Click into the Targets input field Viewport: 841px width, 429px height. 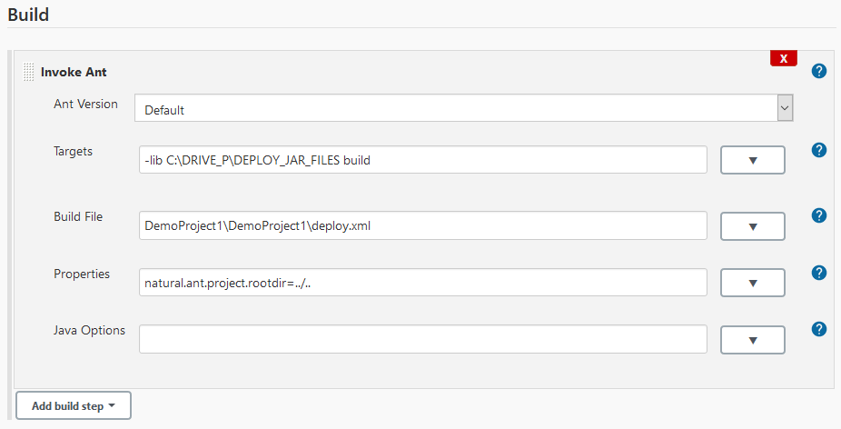tap(422, 160)
